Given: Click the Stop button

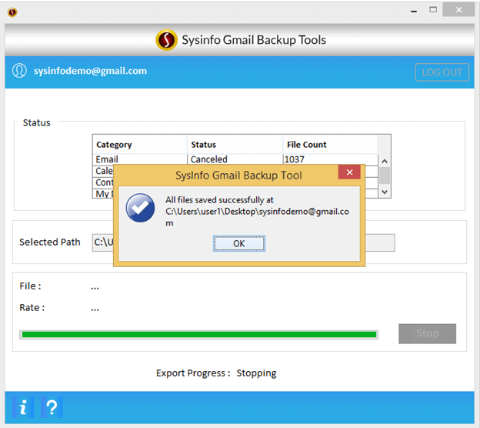Looking at the screenshot, I should (428, 333).
